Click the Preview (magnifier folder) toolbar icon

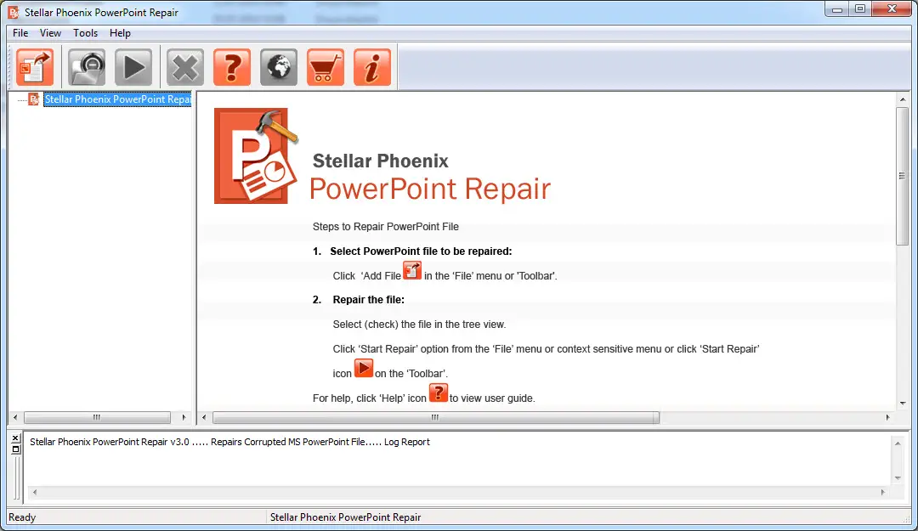[87, 67]
